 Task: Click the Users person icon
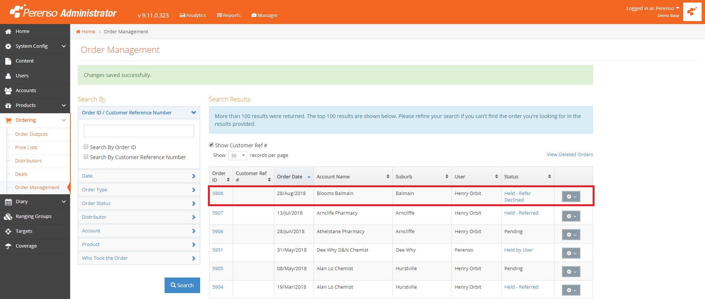point(8,76)
